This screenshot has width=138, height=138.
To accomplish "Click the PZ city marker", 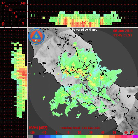I will click(133, 120).
